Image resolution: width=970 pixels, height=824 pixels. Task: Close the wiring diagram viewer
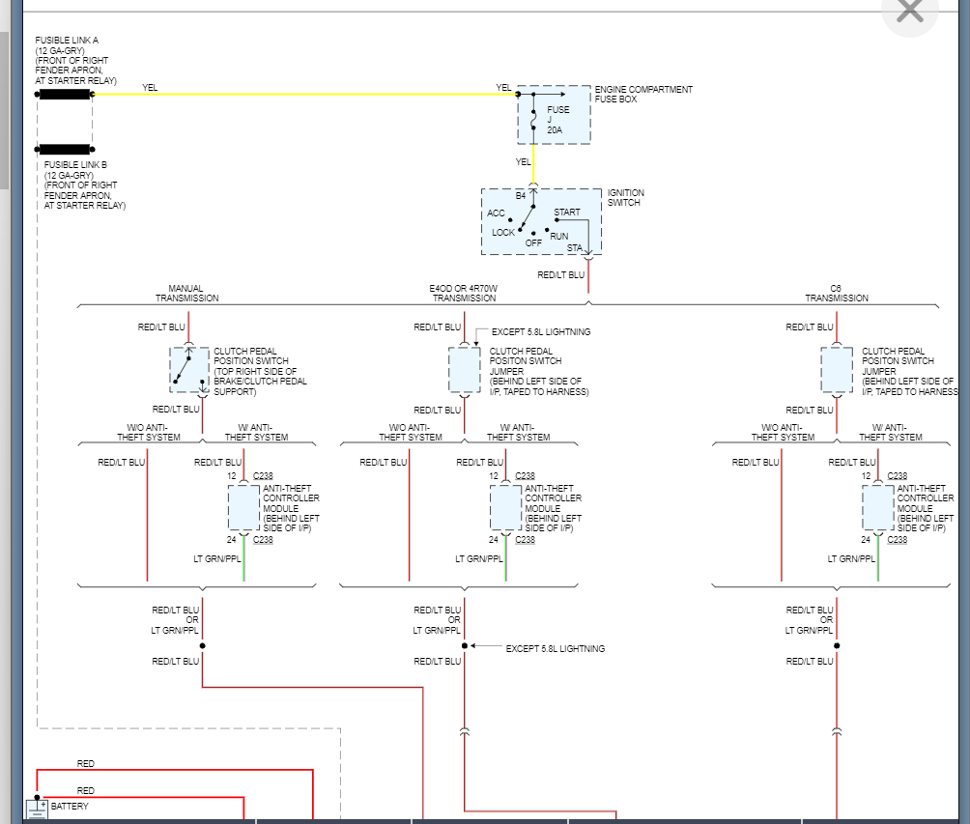(909, 12)
